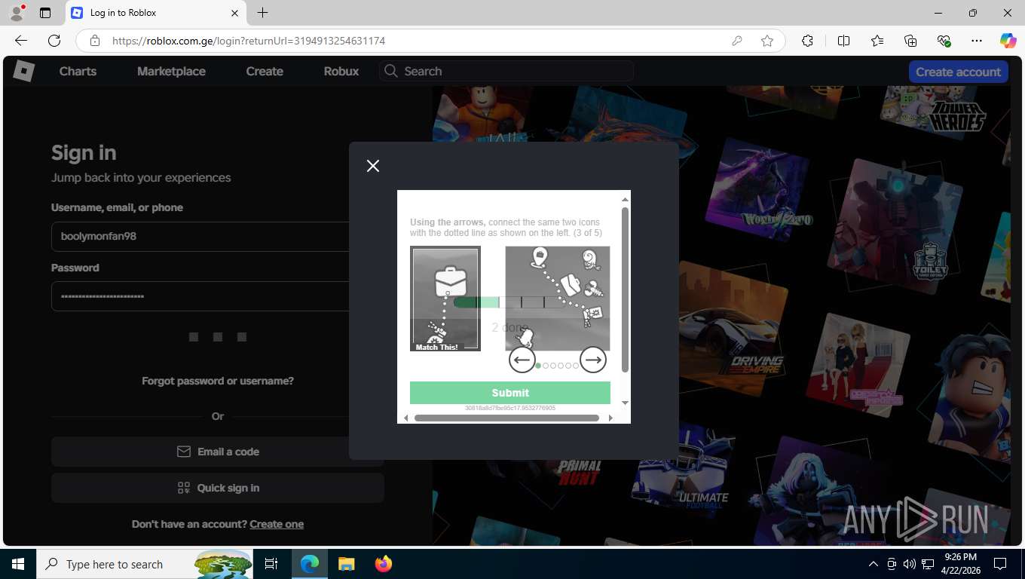Click captcha scroll-up arrow
Viewport: 1025px width, 579px height.
pyautogui.click(x=625, y=200)
